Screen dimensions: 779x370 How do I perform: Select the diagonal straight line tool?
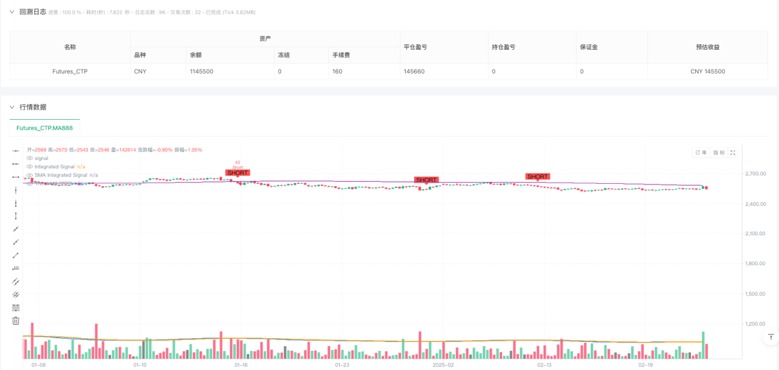16,229
